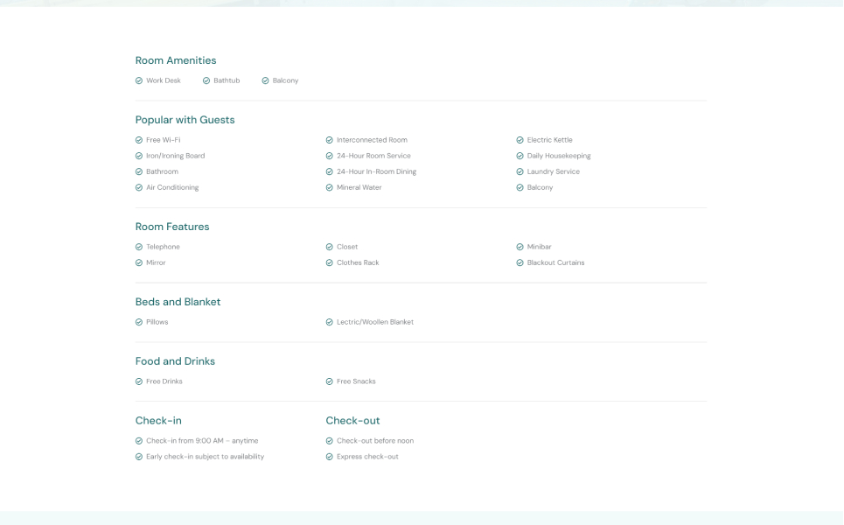Click the checkmark next to Express check-out
This screenshot has height=525, width=844.
(x=330, y=456)
